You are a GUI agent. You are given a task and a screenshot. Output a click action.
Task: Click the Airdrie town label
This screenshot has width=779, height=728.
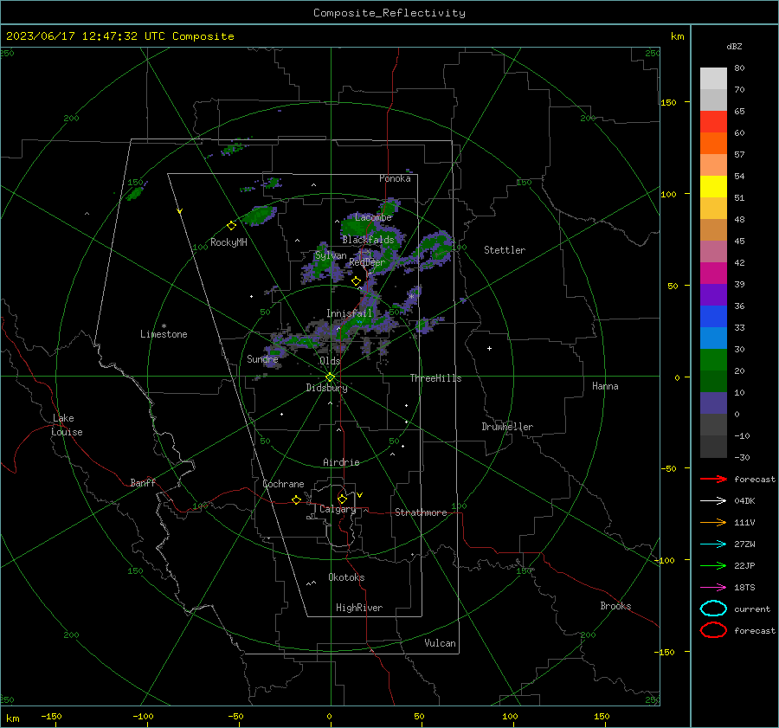(x=341, y=462)
